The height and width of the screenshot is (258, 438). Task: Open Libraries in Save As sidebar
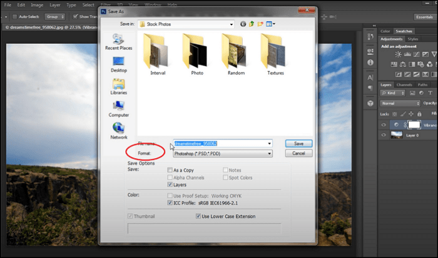click(x=118, y=87)
